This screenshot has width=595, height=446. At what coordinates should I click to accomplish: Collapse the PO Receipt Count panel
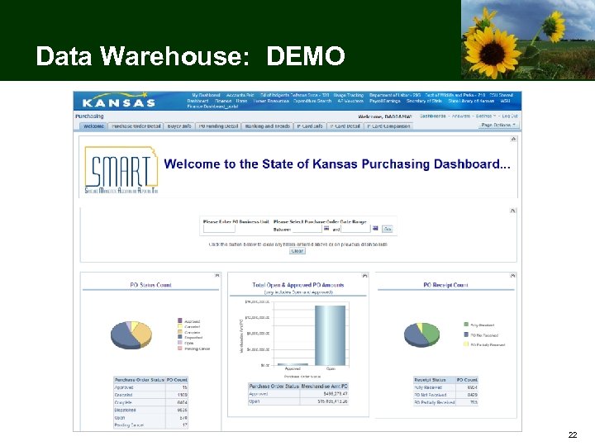pos(512,275)
